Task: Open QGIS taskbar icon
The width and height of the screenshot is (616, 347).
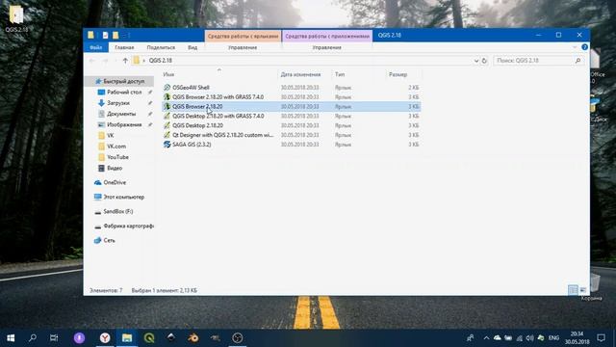Action: 149,338
